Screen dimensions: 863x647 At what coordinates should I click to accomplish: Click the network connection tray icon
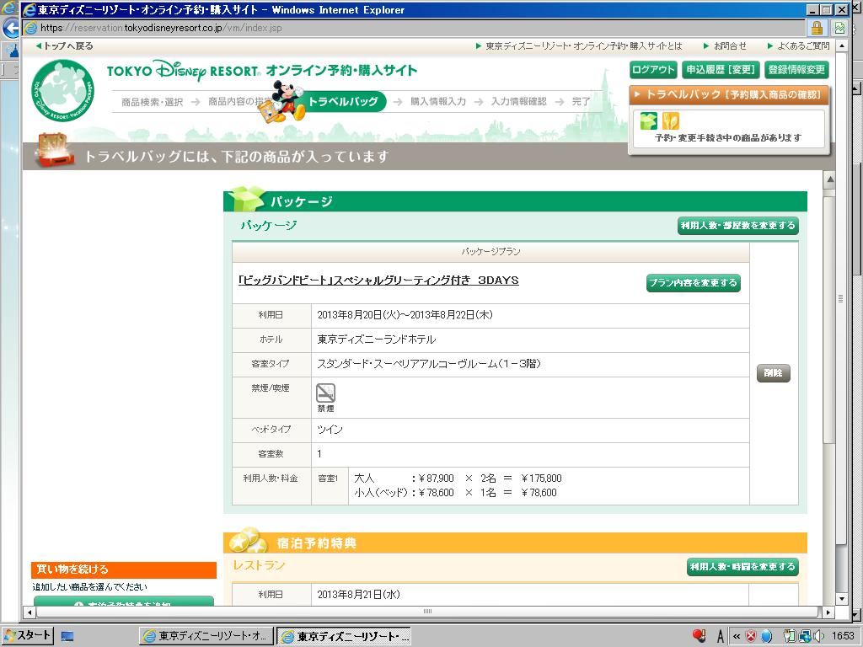click(804, 637)
